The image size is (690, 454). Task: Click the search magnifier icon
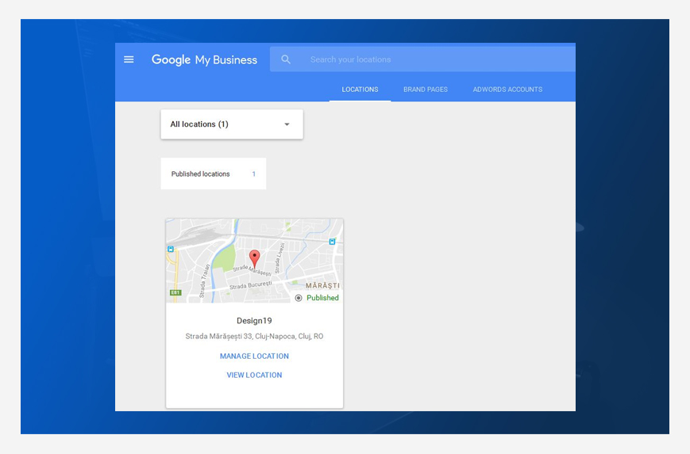tap(286, 59)
